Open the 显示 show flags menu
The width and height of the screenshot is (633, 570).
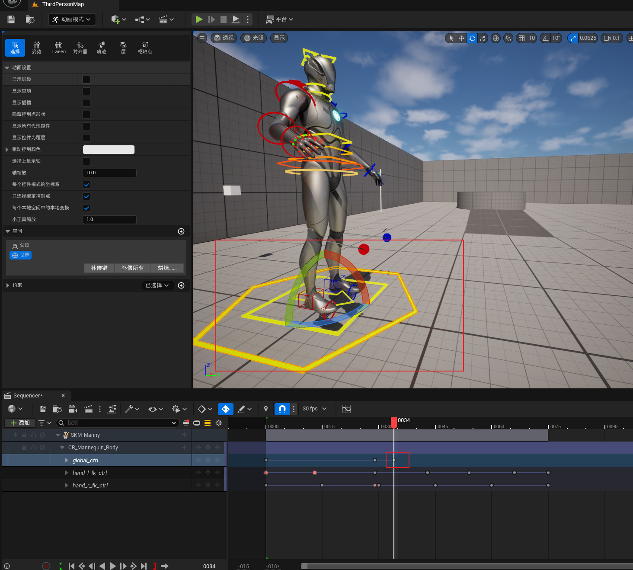click(x=279, y=38)
